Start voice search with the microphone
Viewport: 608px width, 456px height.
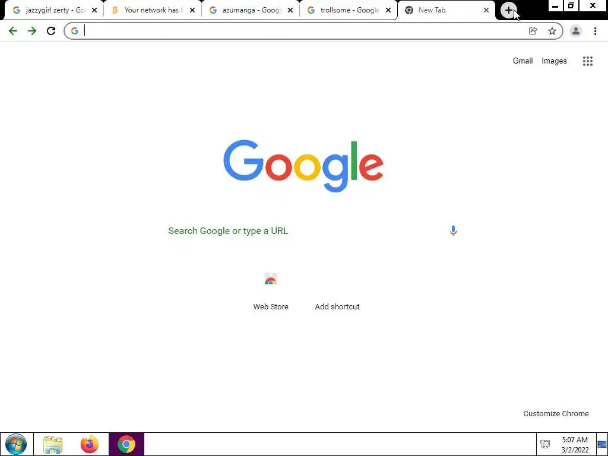(x=453, y=231)
